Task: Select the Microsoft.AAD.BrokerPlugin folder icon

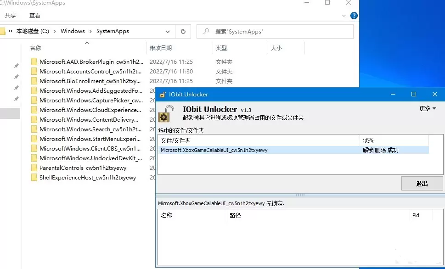Action: click(34, 62)
